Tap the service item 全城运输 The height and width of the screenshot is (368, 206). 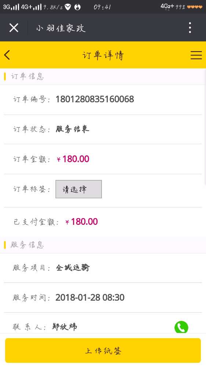tap(73, 268)
